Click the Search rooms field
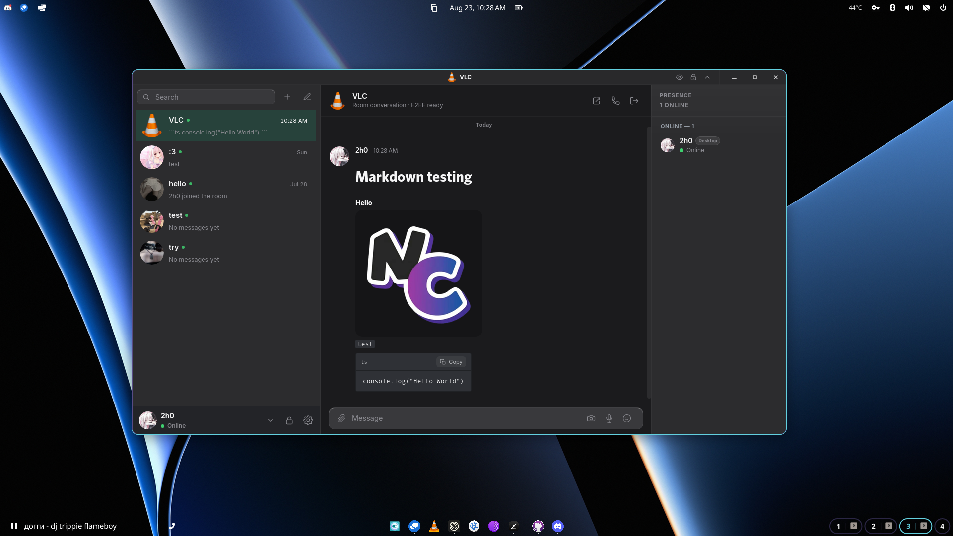 point(206,97)
